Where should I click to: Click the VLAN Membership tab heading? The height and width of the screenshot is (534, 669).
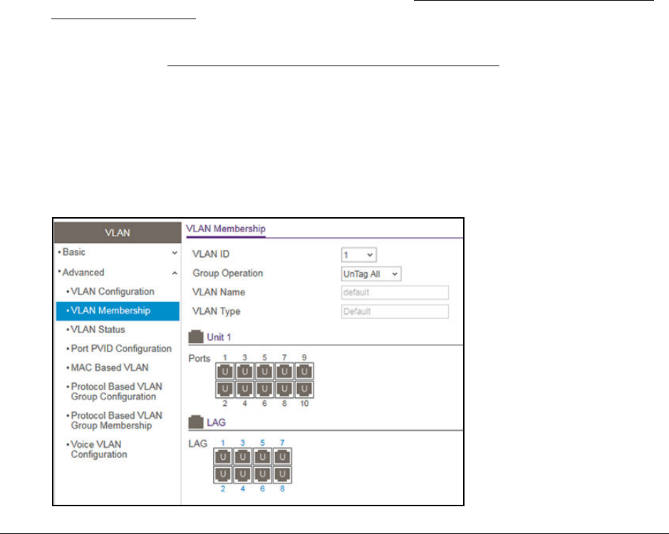point(226,229)
